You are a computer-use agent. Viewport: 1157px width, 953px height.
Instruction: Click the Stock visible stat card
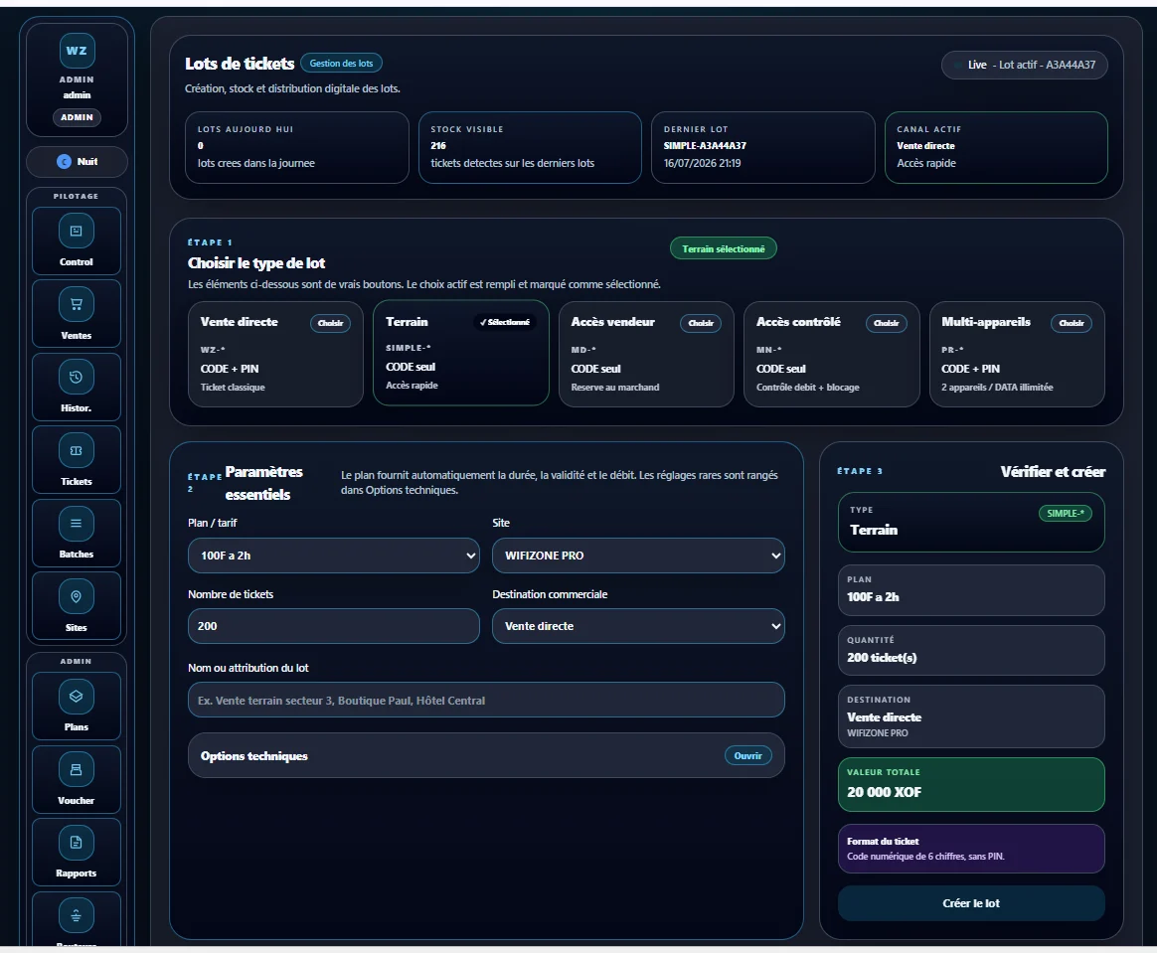pyautogui.click(x=530, y=147)
